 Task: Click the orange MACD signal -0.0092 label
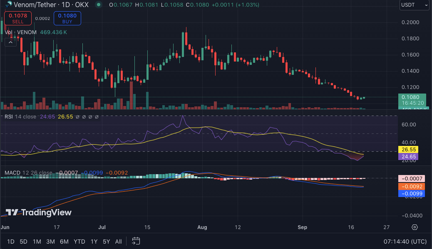point(412,187)
